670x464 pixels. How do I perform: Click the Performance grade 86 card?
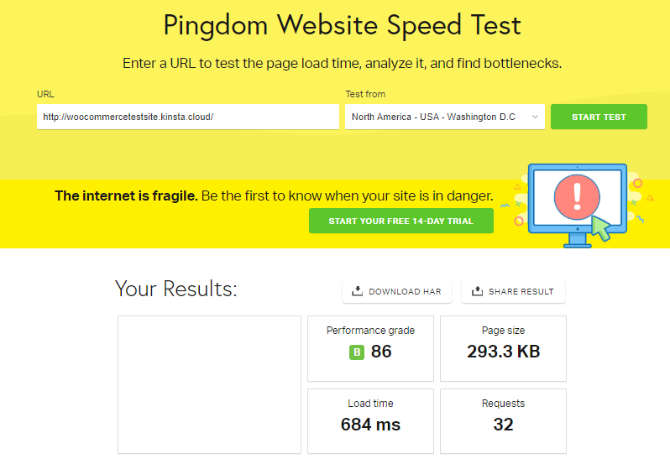click(370, 348)
